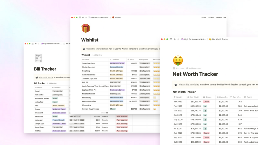Click Subscription tag in Brilliant.org row
The height and width of the screenshot is (145, 258).
click(144, 98)
